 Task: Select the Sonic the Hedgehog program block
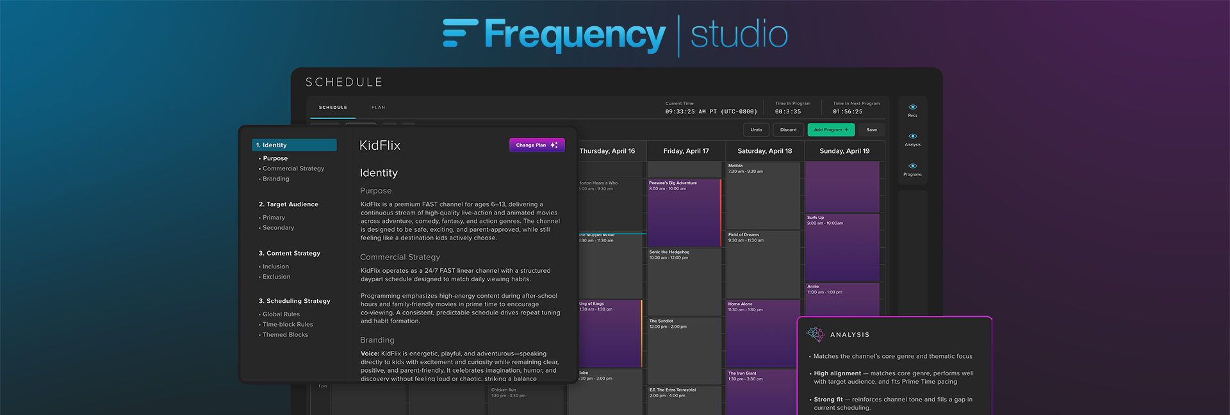[x=684, y=282]
